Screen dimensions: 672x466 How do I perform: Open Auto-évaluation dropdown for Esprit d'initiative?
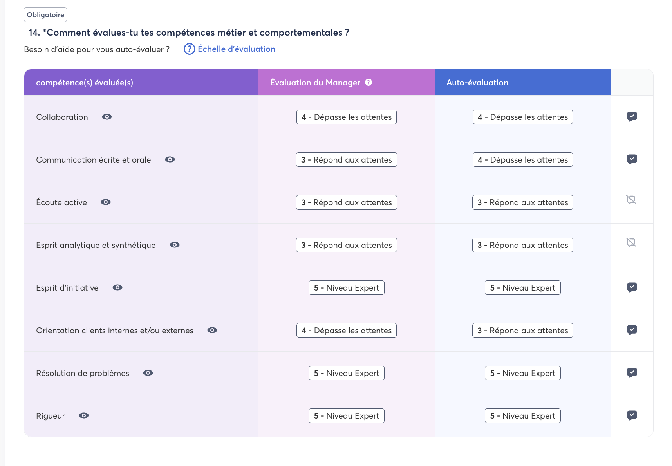pos(522,288)
